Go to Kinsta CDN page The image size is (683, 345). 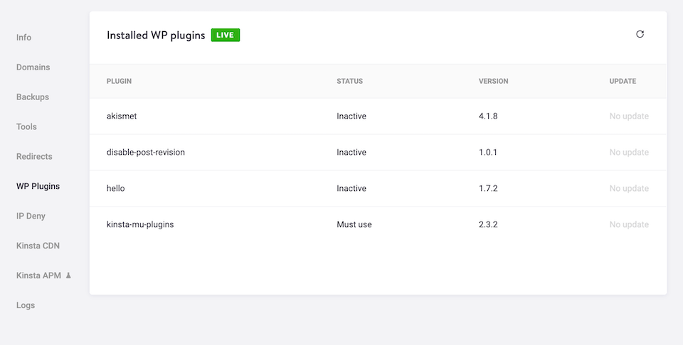coord(38,246)
